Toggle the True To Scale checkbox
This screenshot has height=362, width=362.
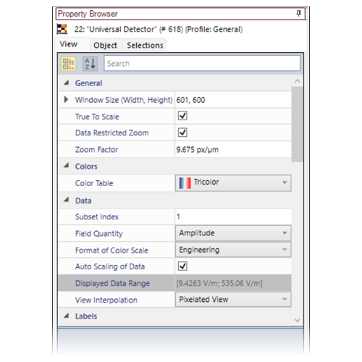[182, 116]
